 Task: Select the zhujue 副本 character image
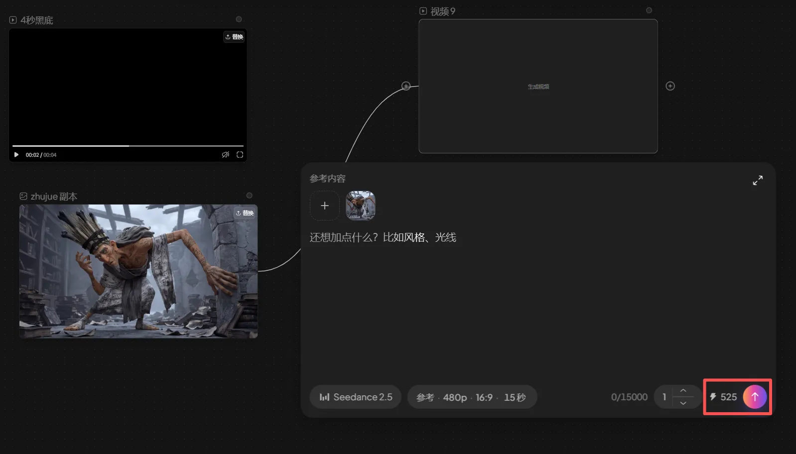(x=138, y=271)
